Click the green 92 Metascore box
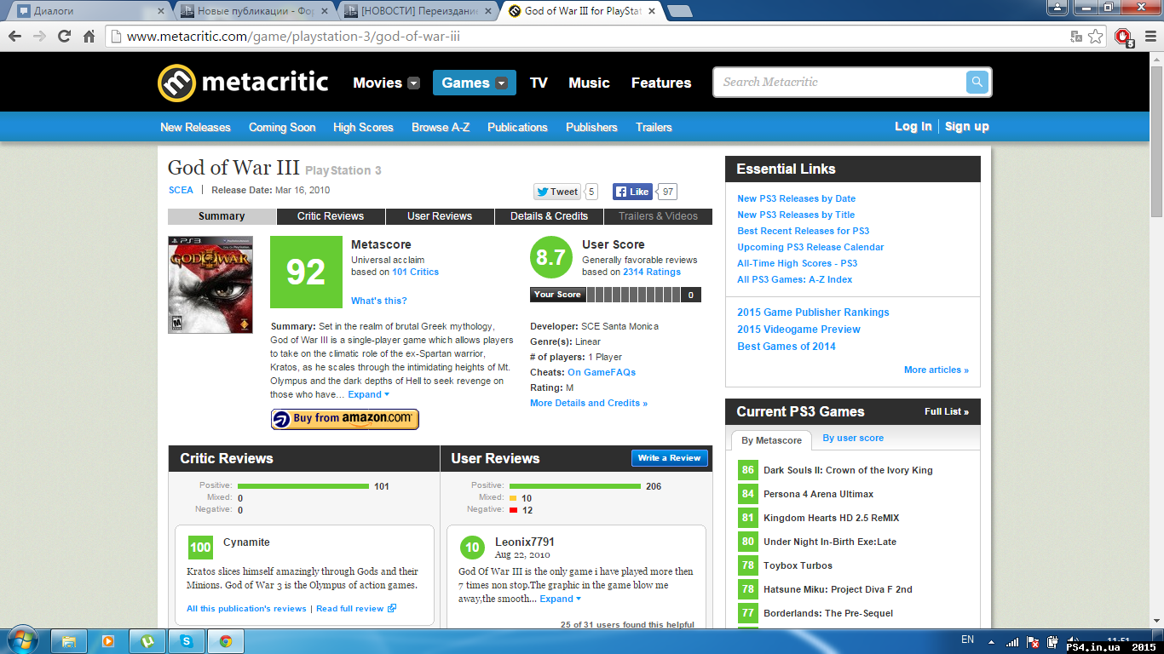Viewport: 1164px width, 654px height. (306, 272)
